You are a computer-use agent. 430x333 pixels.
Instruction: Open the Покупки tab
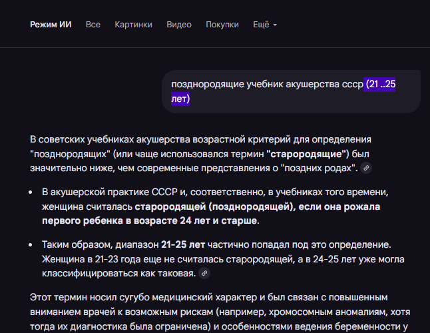[x=222, y=25]
